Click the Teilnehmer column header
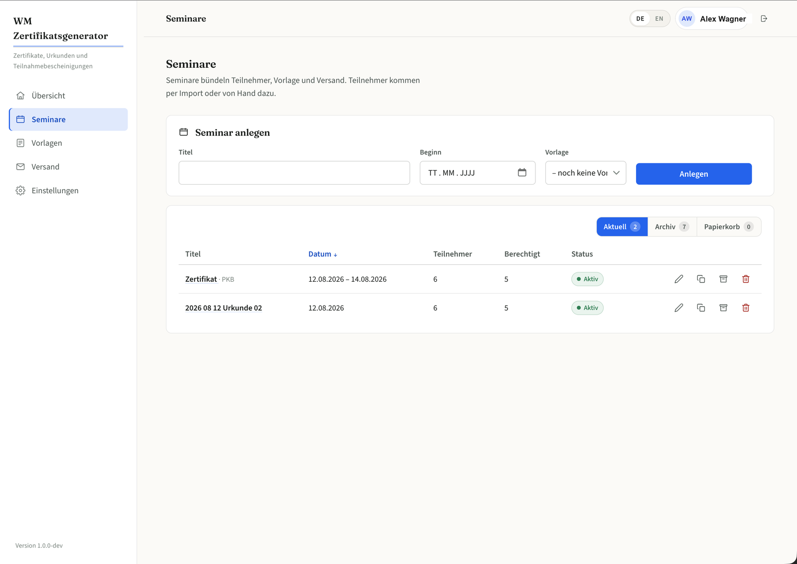This screenshot has height=564, width=797. coord(452,254)
